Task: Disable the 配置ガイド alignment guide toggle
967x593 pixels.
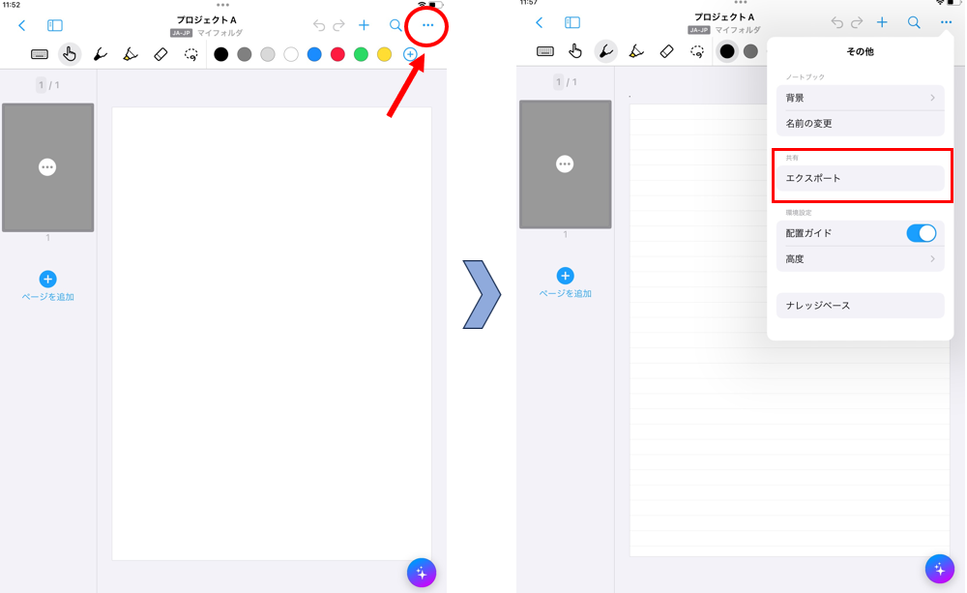Action: pos(921,232)
